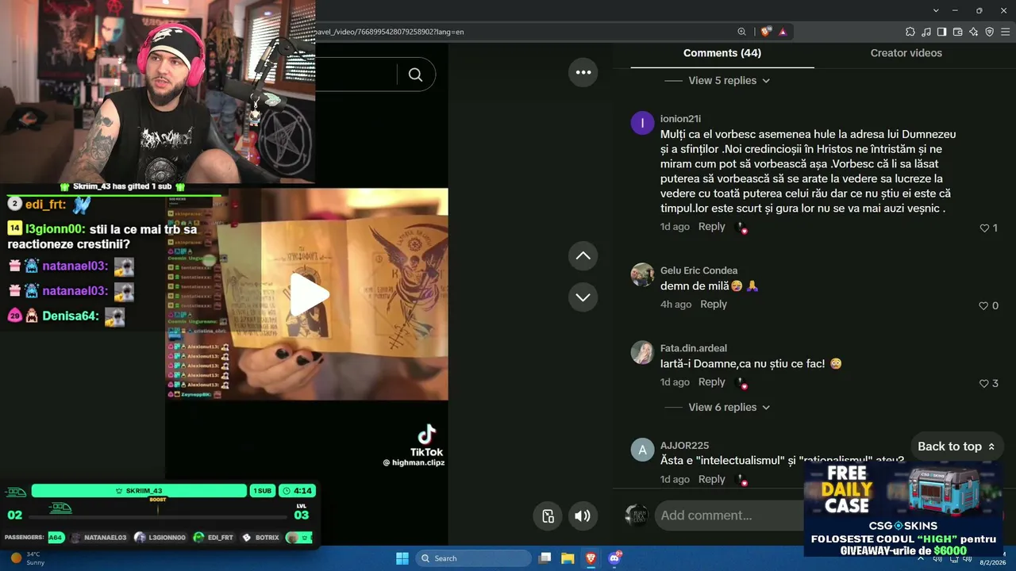Switch to the Comments (44) tab
The height and width of the screenshot is (571, 1016).
[x=722, y=53]
